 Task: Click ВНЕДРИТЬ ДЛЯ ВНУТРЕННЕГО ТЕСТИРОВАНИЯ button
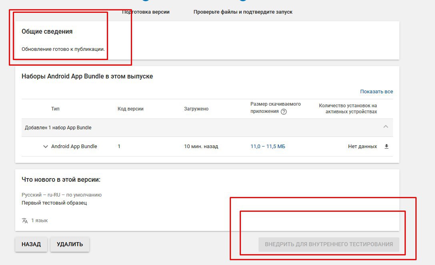[329, 244]
